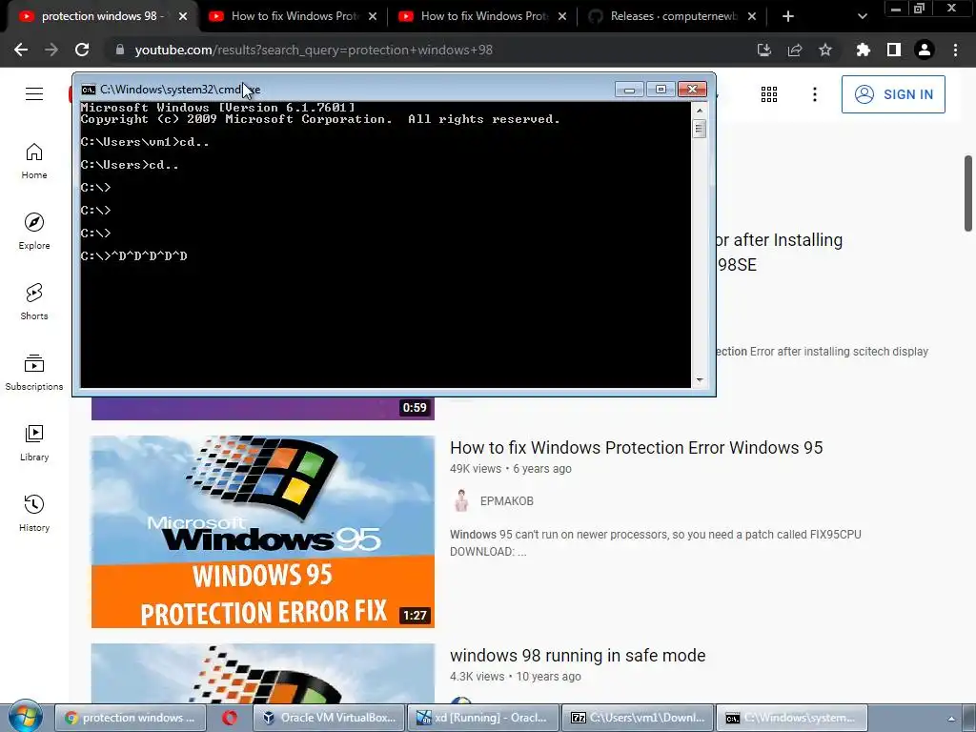The image size is (976, 732).
Task: Share this page icon in address bar
Action: [794, 50]
